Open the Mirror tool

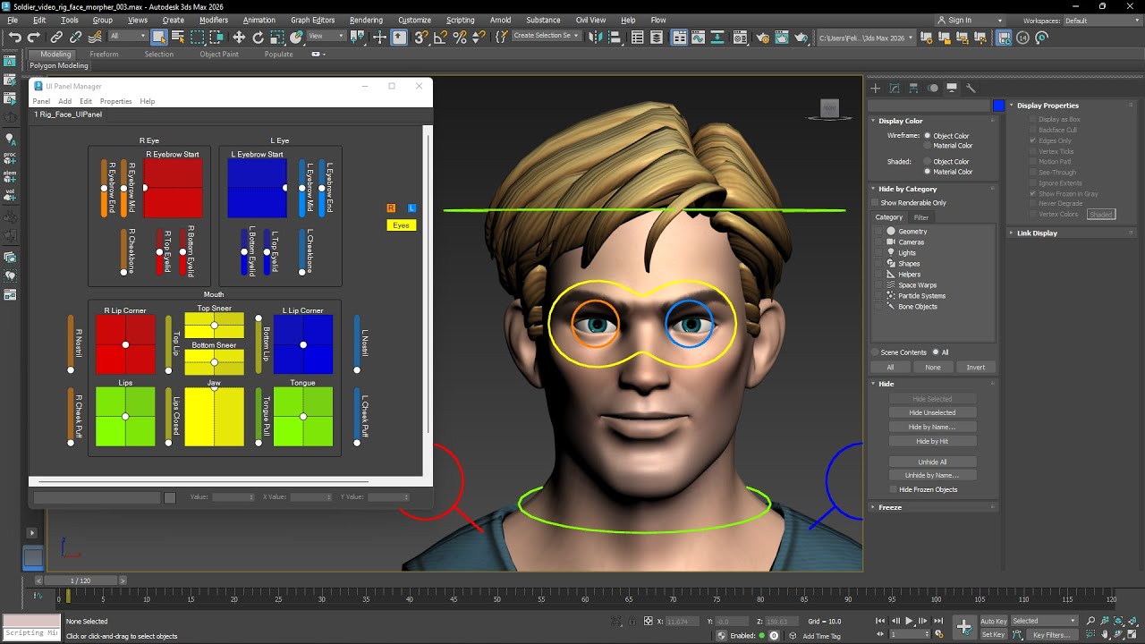pos(595,38)
